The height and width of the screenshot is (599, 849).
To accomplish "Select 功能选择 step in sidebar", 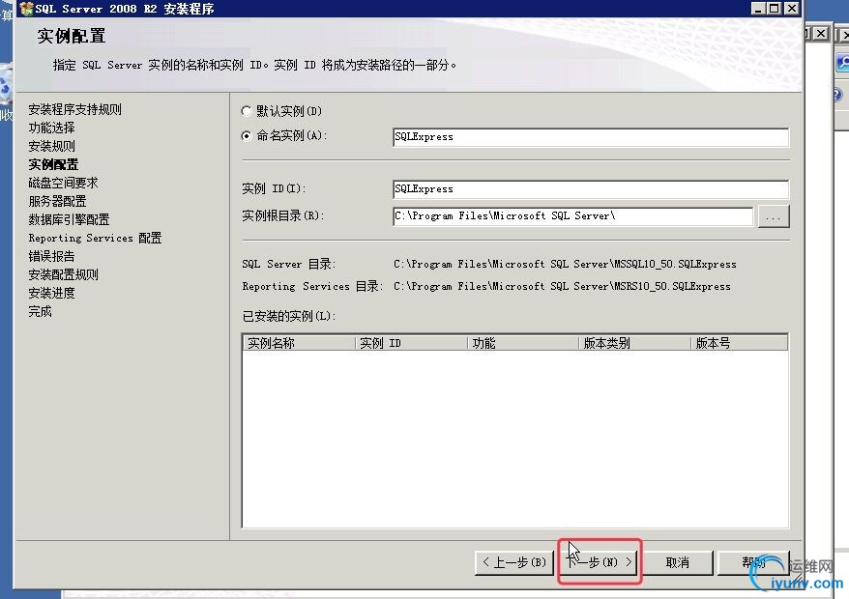I will click(x=51, y=128).
